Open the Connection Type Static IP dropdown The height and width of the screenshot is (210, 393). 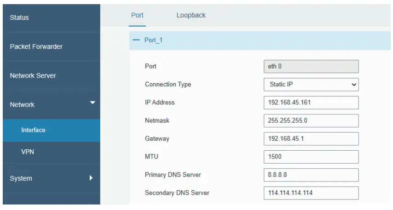click(x=311, y=85)
